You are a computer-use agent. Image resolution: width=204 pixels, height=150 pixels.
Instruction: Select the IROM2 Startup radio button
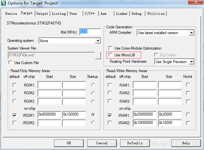click(93, 122)
